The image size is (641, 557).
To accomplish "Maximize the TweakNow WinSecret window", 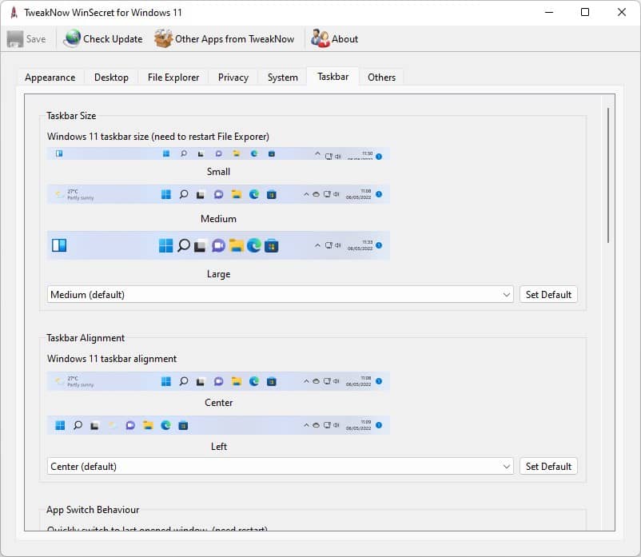I will click(585, 12).
